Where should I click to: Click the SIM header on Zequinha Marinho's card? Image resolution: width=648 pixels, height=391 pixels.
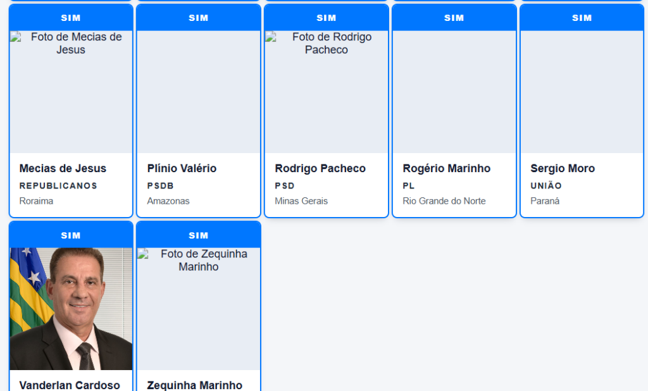198,235
